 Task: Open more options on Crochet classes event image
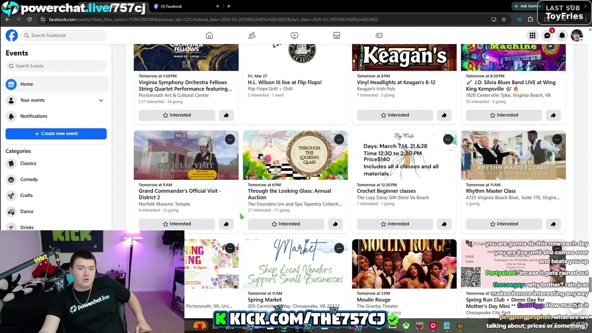448,139
